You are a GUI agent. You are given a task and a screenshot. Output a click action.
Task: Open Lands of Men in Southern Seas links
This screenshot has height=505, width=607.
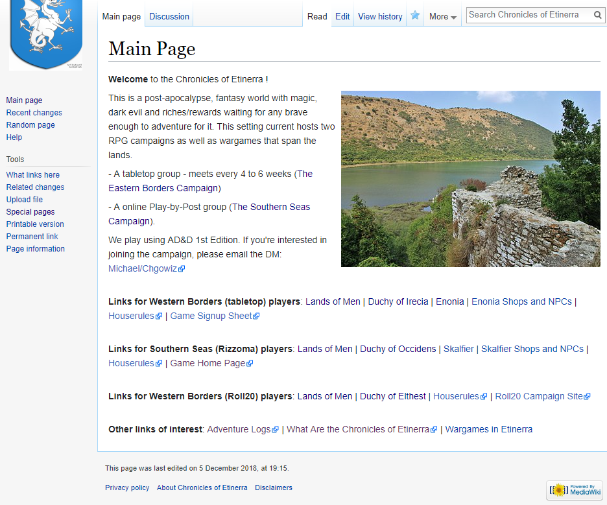click(325, 349)
